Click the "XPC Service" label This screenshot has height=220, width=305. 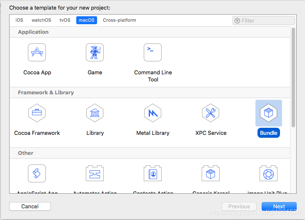211,133
